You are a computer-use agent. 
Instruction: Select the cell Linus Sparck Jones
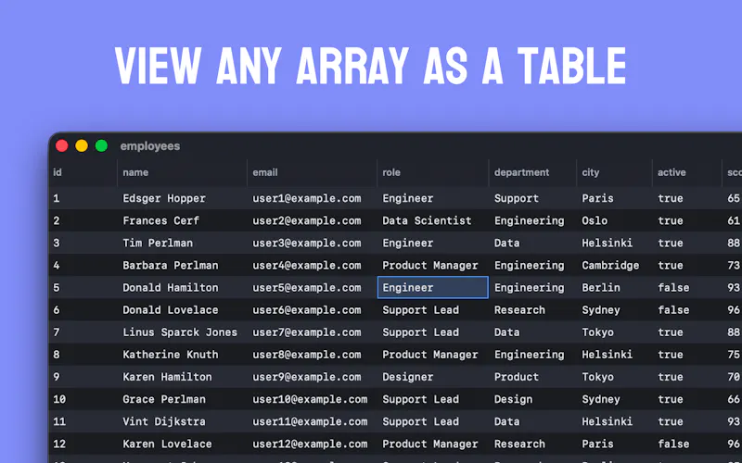pos(182,332)
